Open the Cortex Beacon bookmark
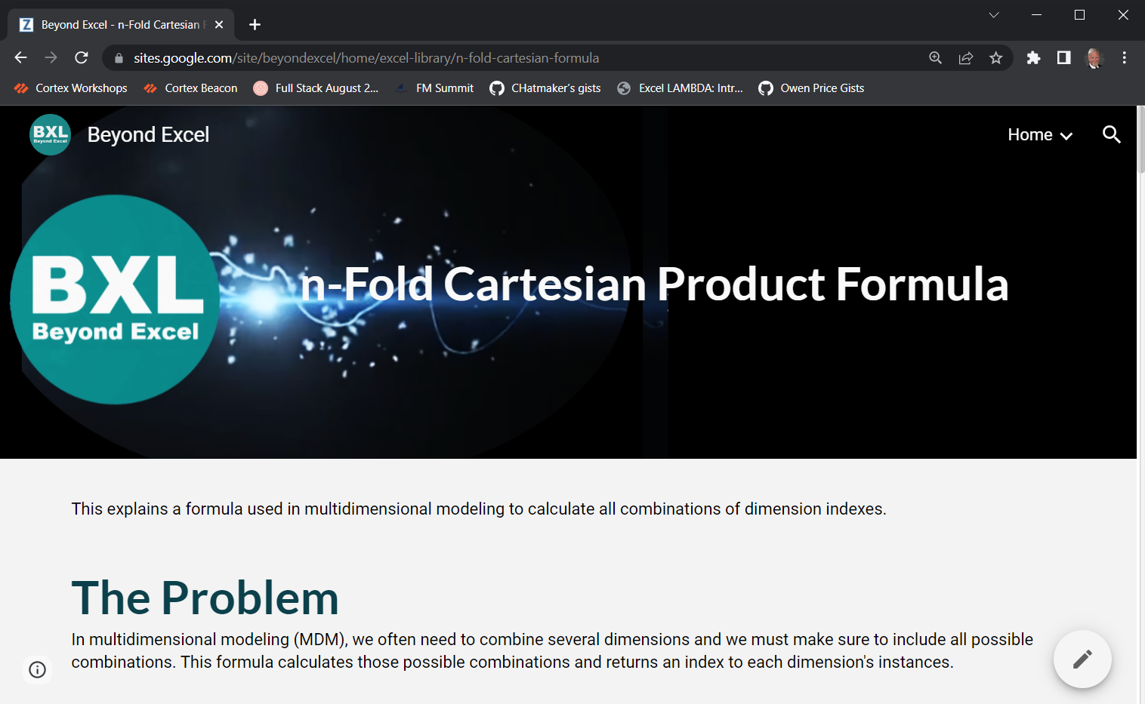The height and width of the screenshot is (704, 1145). point(190,88)
